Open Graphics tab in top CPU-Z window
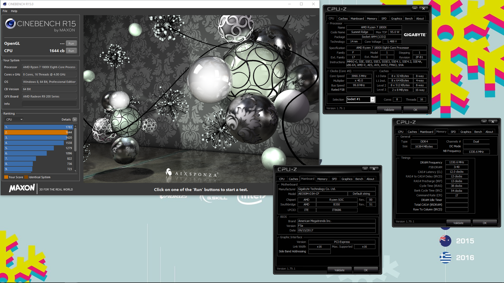 pyautogui.click(x=396, y=19)
